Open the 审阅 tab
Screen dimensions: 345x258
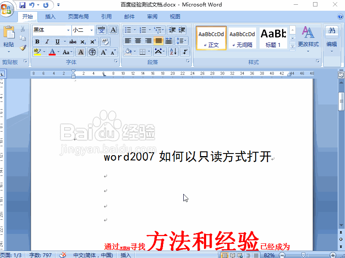tap(152, 17)
